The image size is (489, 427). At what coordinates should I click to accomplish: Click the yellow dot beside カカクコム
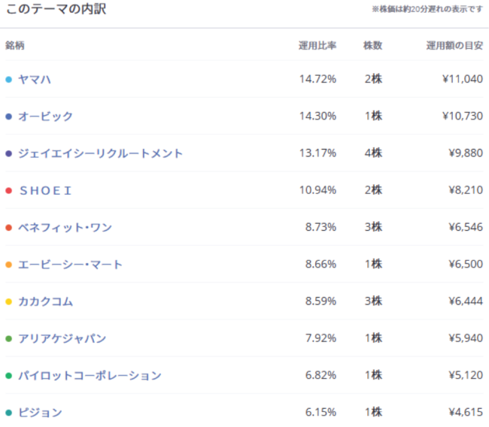(x=8, y=301)
